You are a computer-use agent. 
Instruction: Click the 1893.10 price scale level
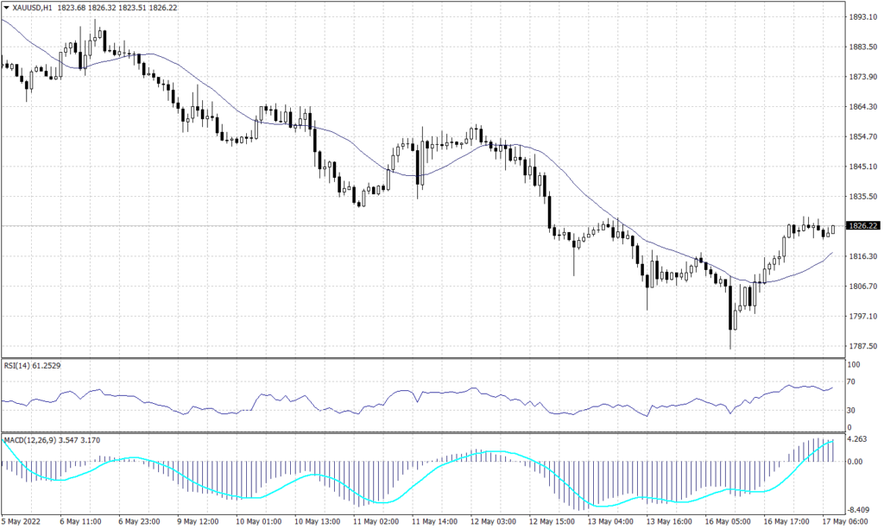pyautogui.click(x=863, y=17)
